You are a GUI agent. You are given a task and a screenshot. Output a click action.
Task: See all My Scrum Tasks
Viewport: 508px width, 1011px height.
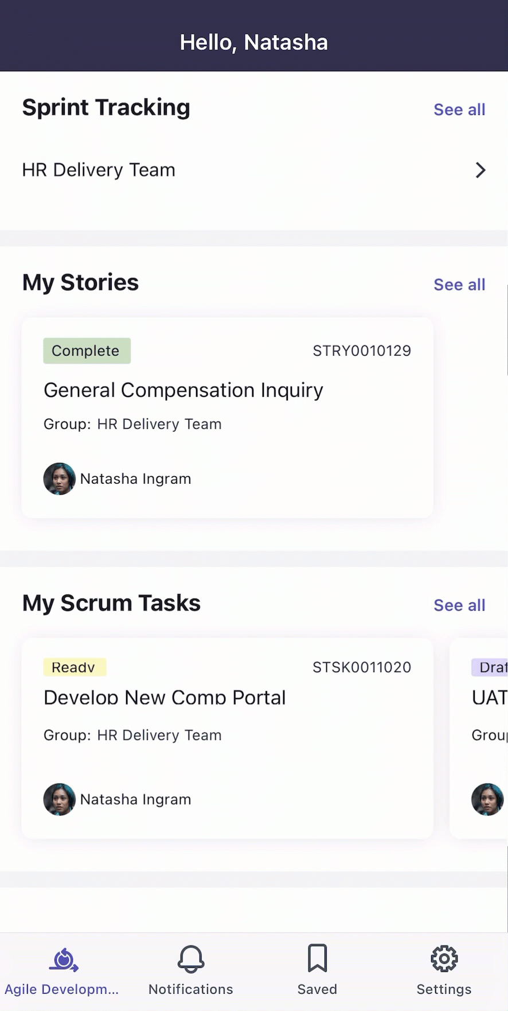(x=459, y=605)
